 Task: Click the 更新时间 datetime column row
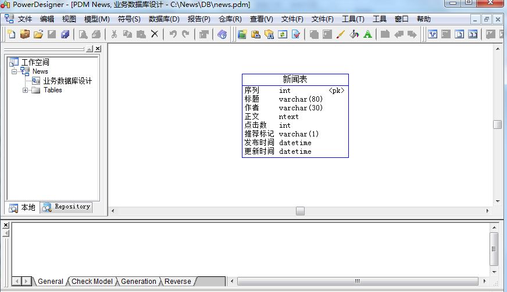click(295, 152)
